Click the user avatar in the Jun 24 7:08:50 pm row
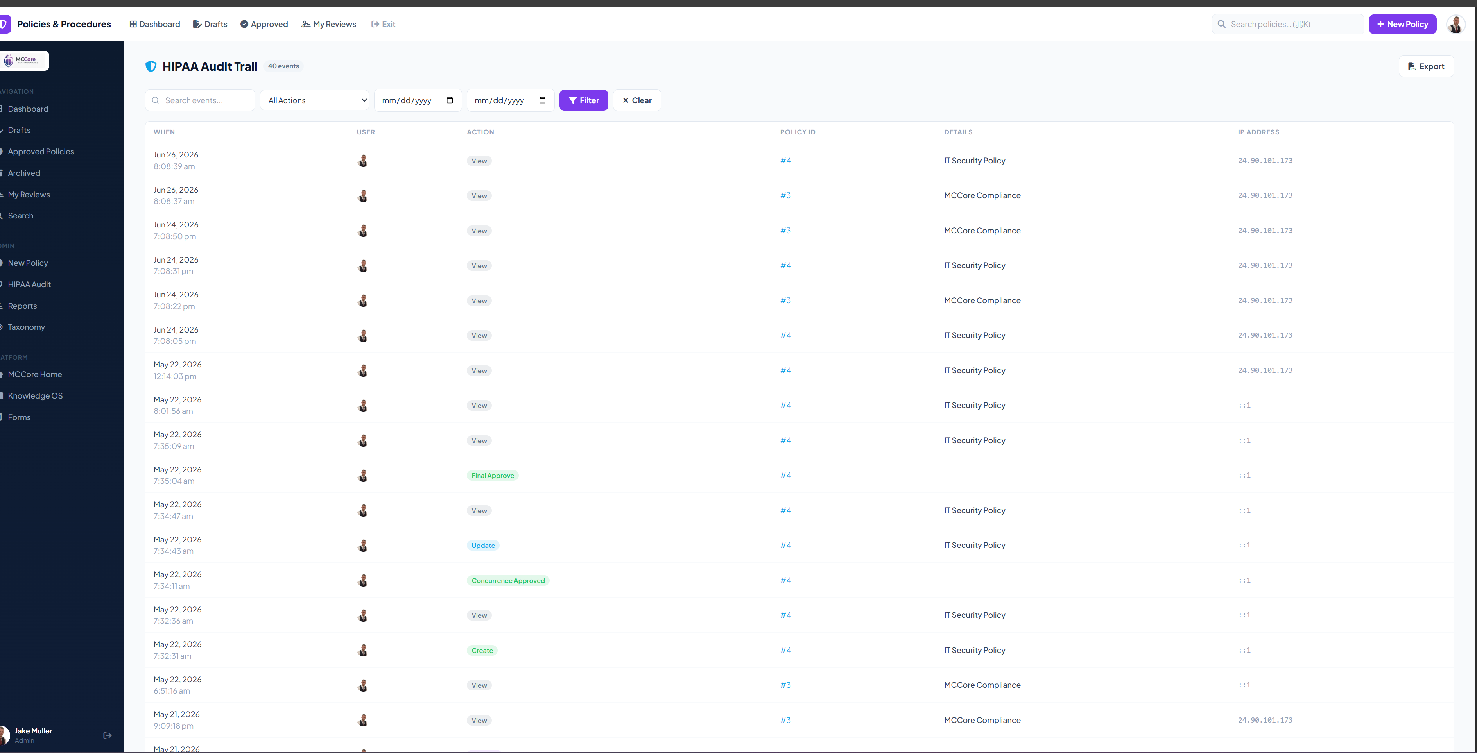1477x753 pixels. pos(362,231)
